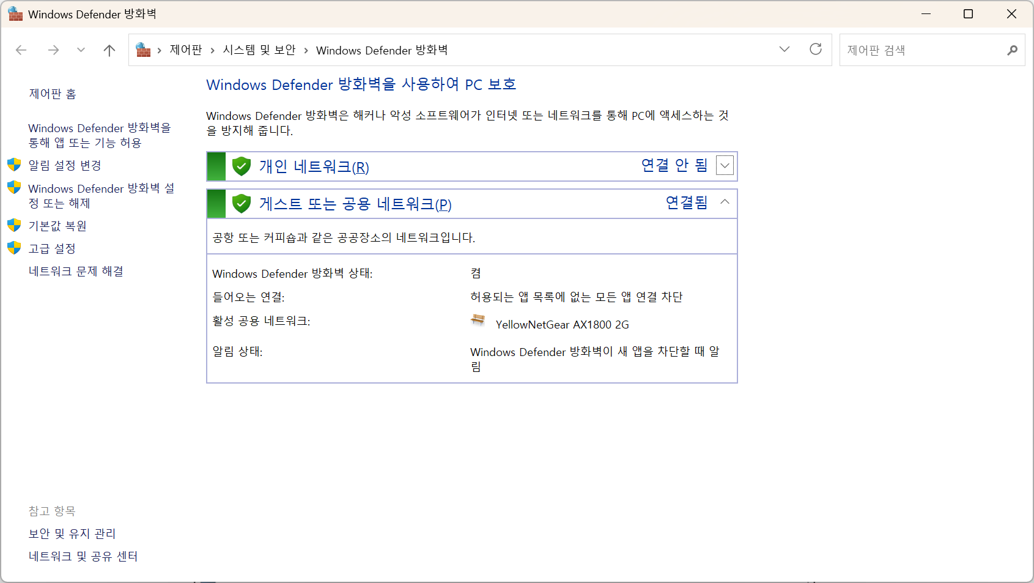1034x583 pixels.
Task: Click shield icon beside 기본값 복원
Action: pos(14,225)
